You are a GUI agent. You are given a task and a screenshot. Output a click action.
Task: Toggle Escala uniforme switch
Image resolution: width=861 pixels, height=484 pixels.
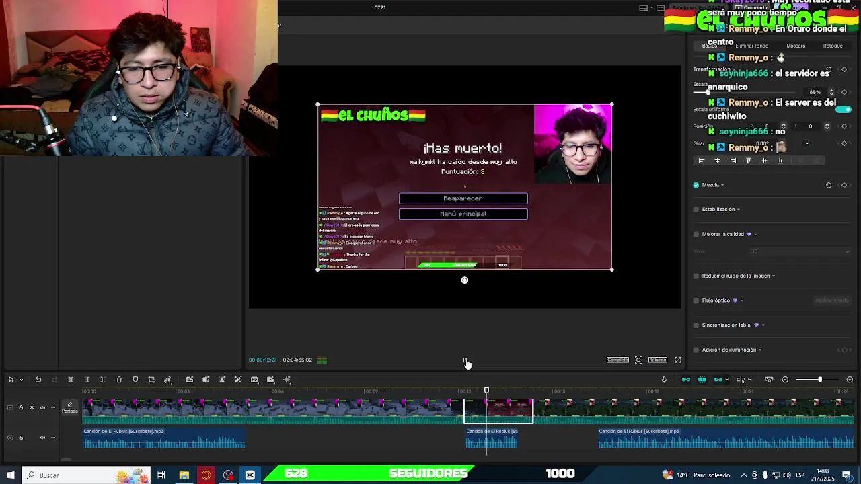point(844,109)
